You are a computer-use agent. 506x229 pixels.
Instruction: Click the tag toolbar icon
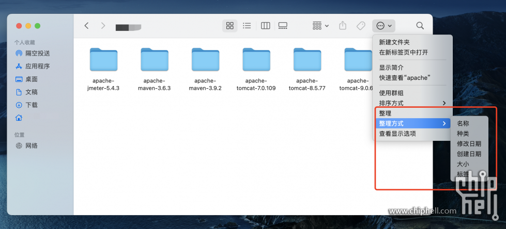pyautogui.click(x=360, y=26)
